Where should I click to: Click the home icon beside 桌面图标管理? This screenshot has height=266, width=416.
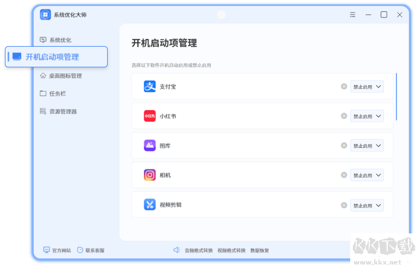click(43, 75)
